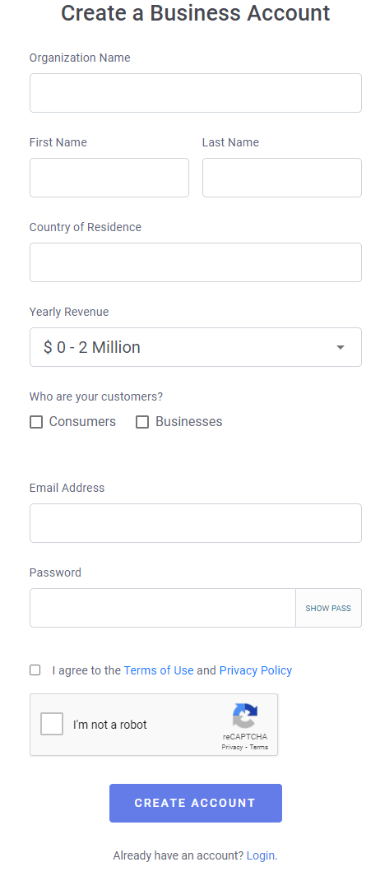Click into the First Name field
The height and width of the screenshot is (876, 380).
point(109,178)
